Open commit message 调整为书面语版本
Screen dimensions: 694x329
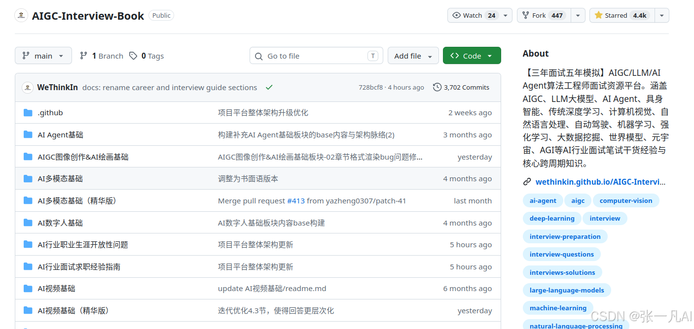[248, 178]
